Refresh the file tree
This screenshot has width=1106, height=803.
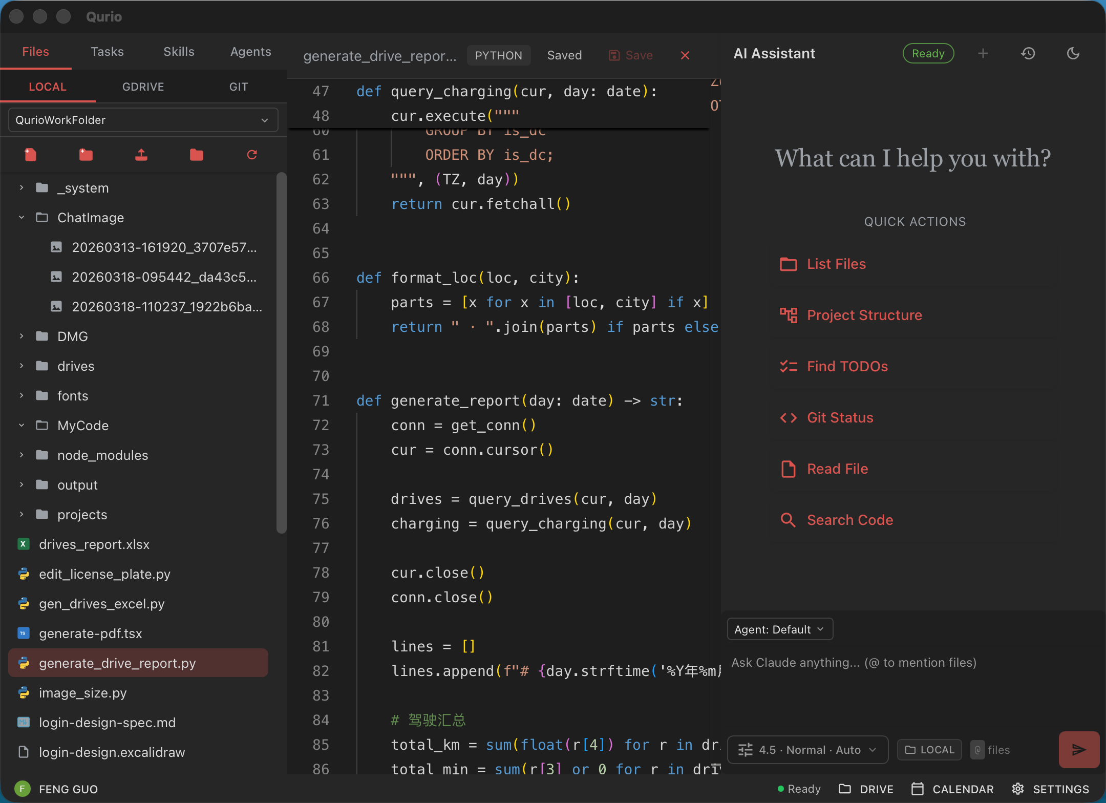(x=251, y=155)
